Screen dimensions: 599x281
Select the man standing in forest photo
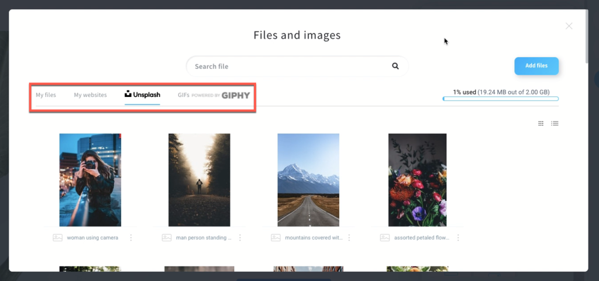point(199,180)
